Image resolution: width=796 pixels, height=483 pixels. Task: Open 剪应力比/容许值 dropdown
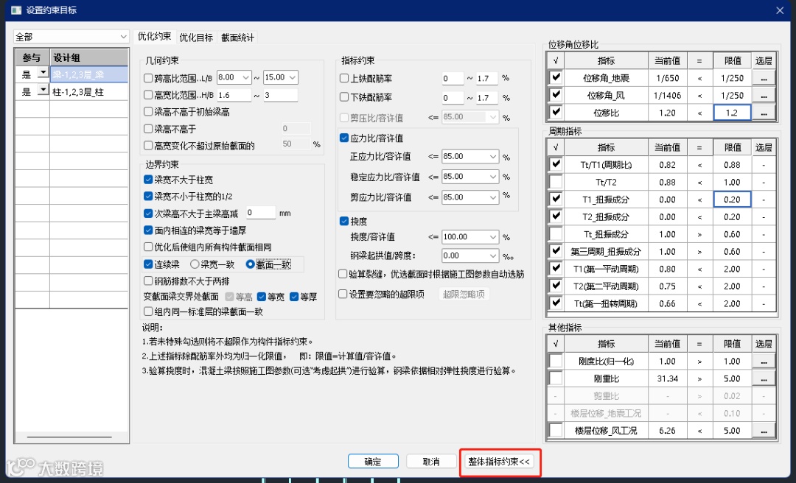click(470, 197)
